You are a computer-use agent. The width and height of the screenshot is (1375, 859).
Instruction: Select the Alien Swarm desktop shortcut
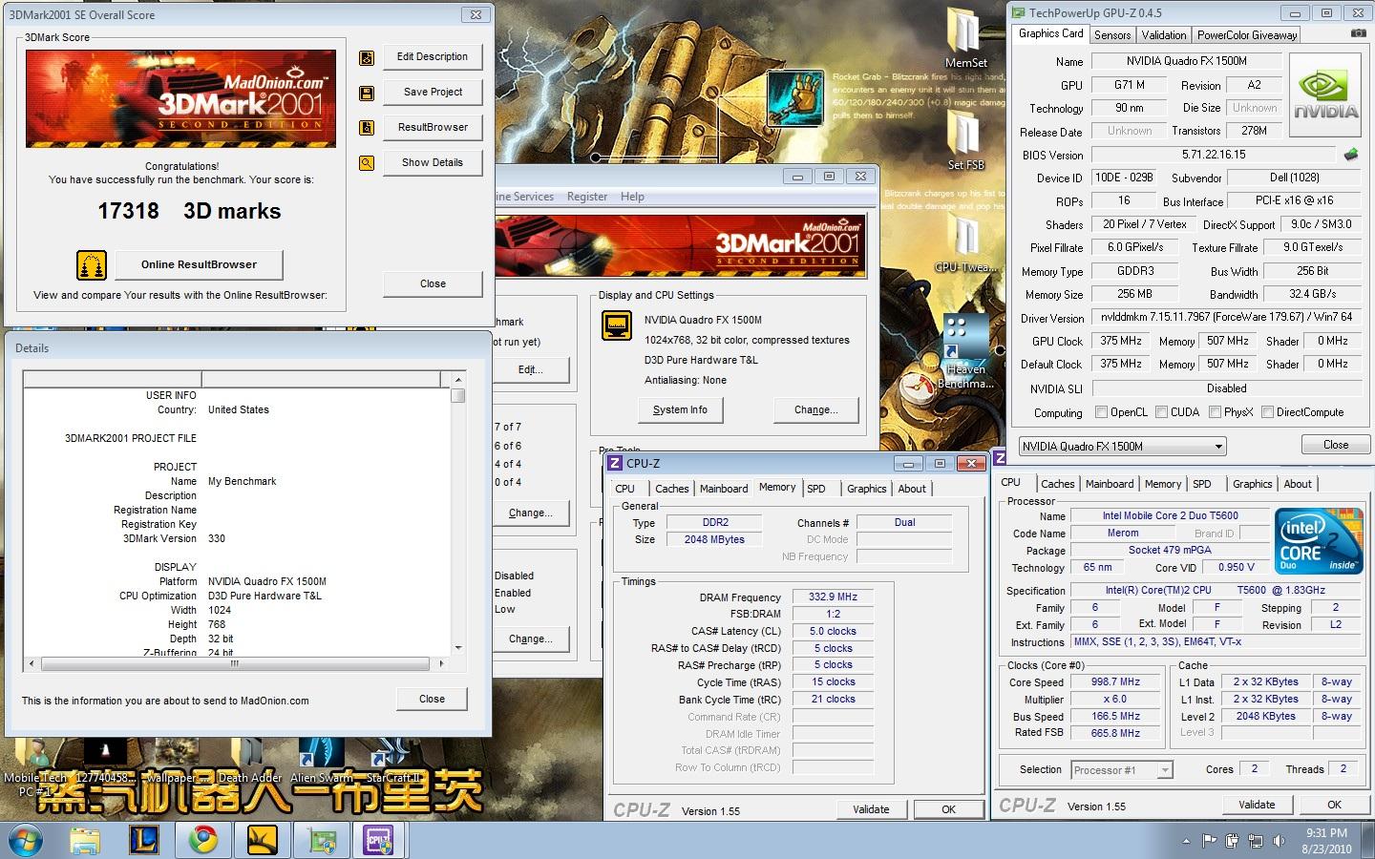322,762
